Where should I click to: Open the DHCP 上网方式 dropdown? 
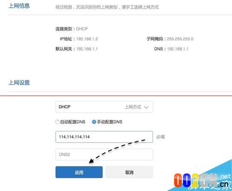(104, 107)
